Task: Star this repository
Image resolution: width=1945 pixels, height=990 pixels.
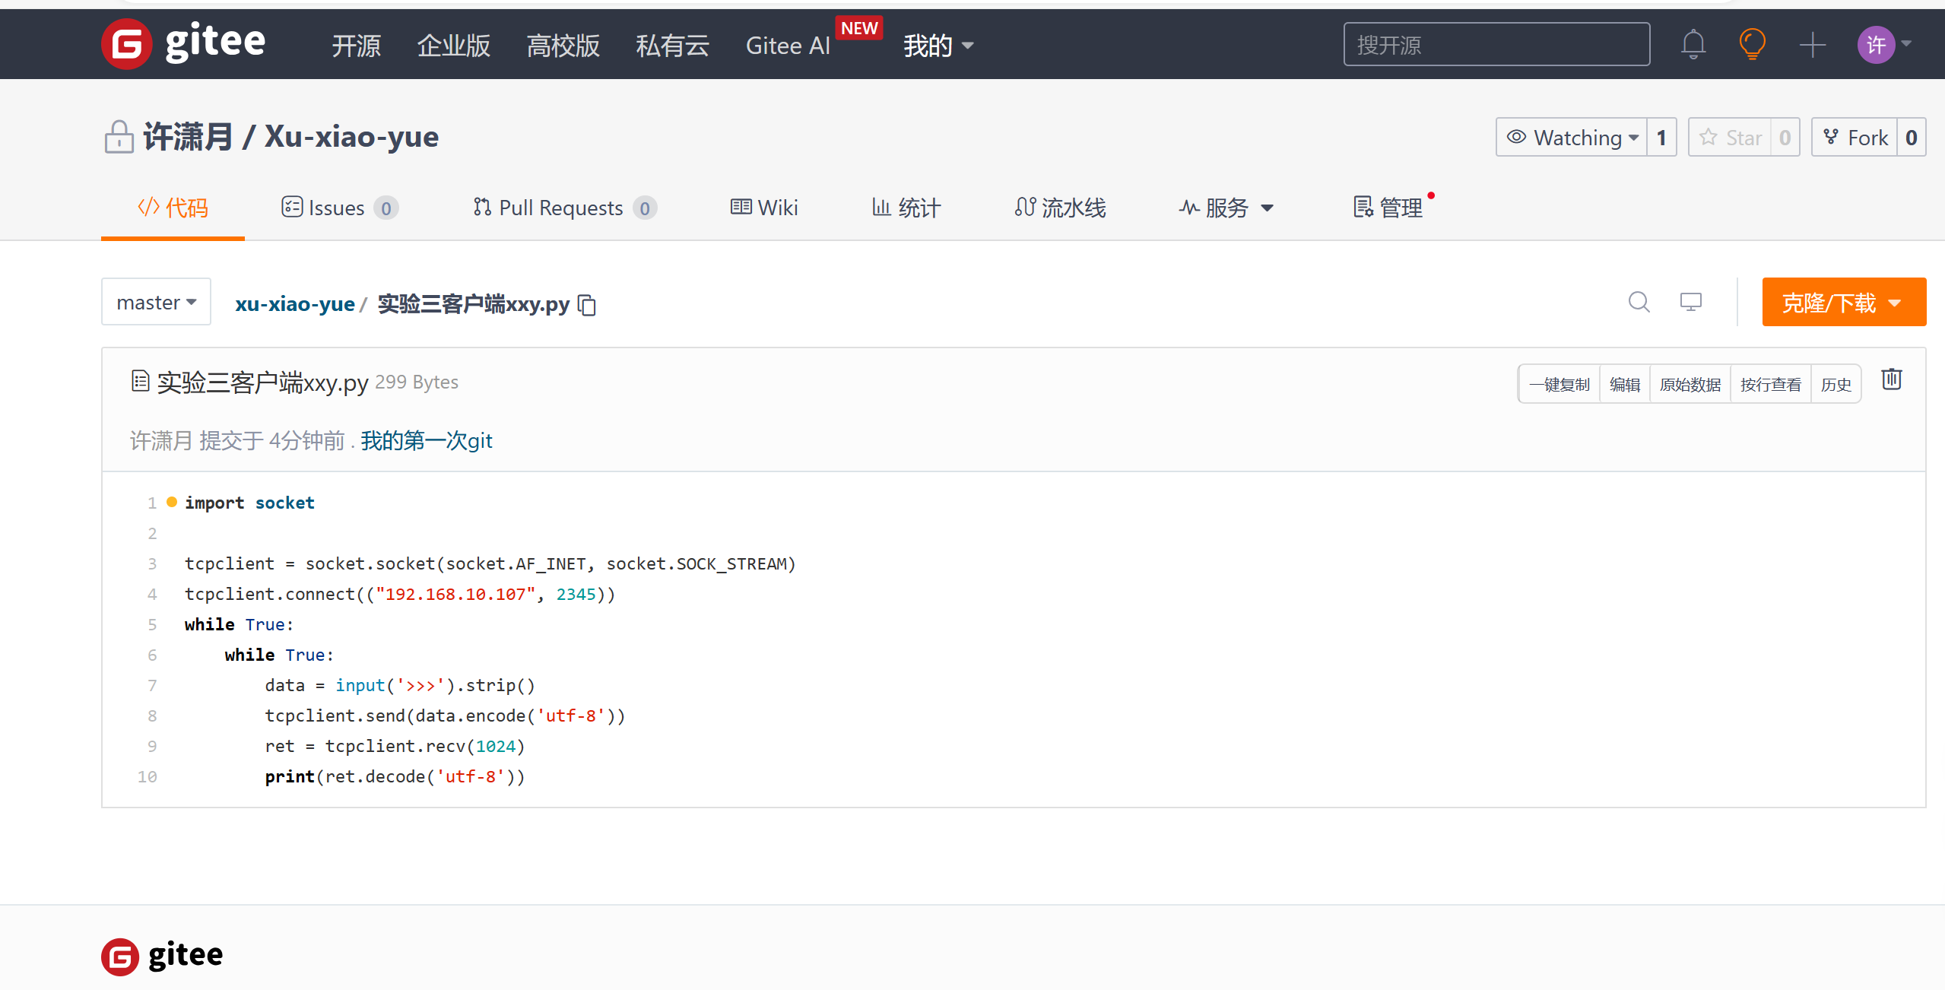Action: point(1730,138)
